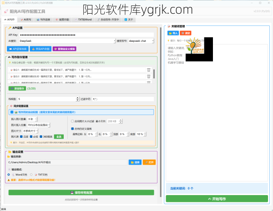The height and width of the screenshot is (211, 273).
Task: Click the blue 导入 keywords button
Action: click(173, 33)
